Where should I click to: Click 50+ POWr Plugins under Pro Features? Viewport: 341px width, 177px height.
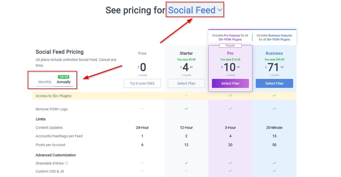tap(230, 39)
